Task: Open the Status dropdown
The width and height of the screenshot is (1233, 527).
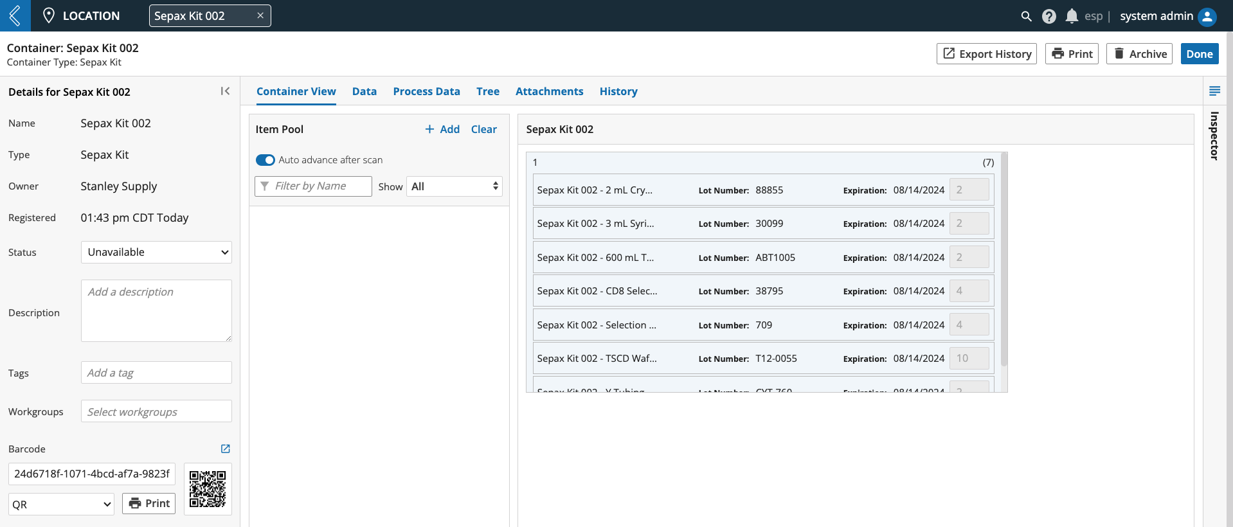Action: click(x=156, y=252)
